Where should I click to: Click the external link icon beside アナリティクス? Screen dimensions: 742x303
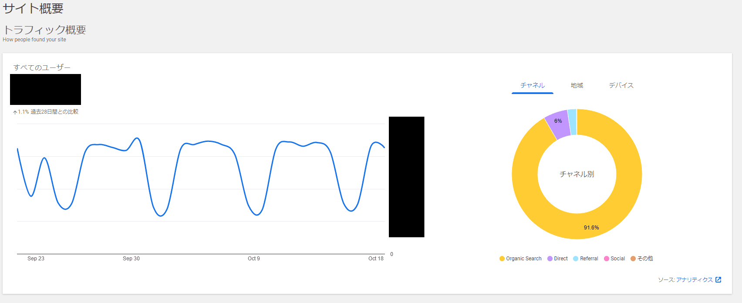coord(718,279)
